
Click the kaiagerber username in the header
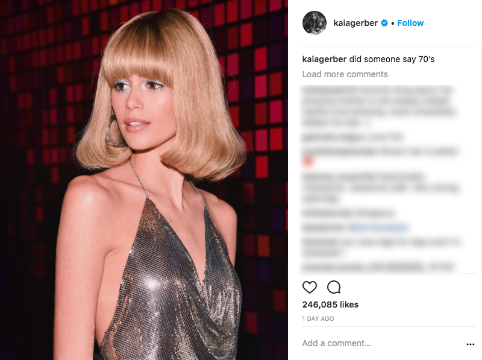tap(355, 23)
